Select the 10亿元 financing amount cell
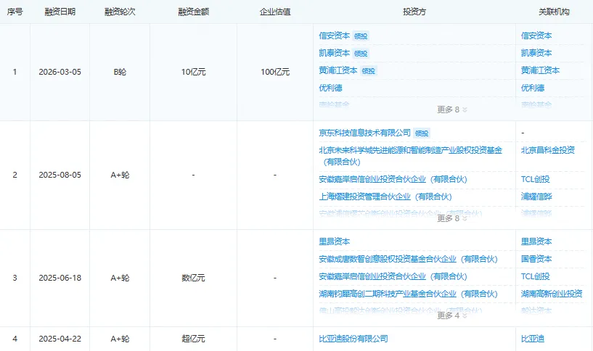This screenshot has height=351, width=593. pyautogui.click(x=193, y=73)
